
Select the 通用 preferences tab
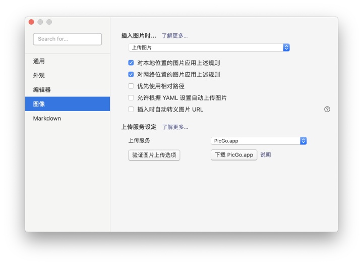click(x=68, y=61)
